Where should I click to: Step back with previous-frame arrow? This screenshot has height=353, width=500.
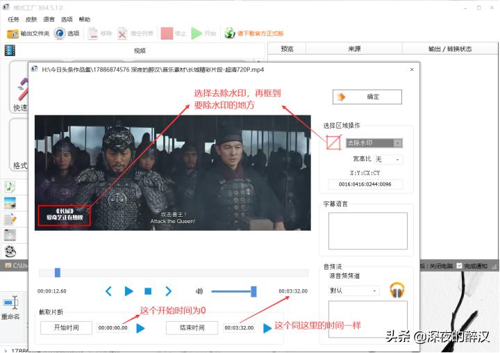click(108, 291)
